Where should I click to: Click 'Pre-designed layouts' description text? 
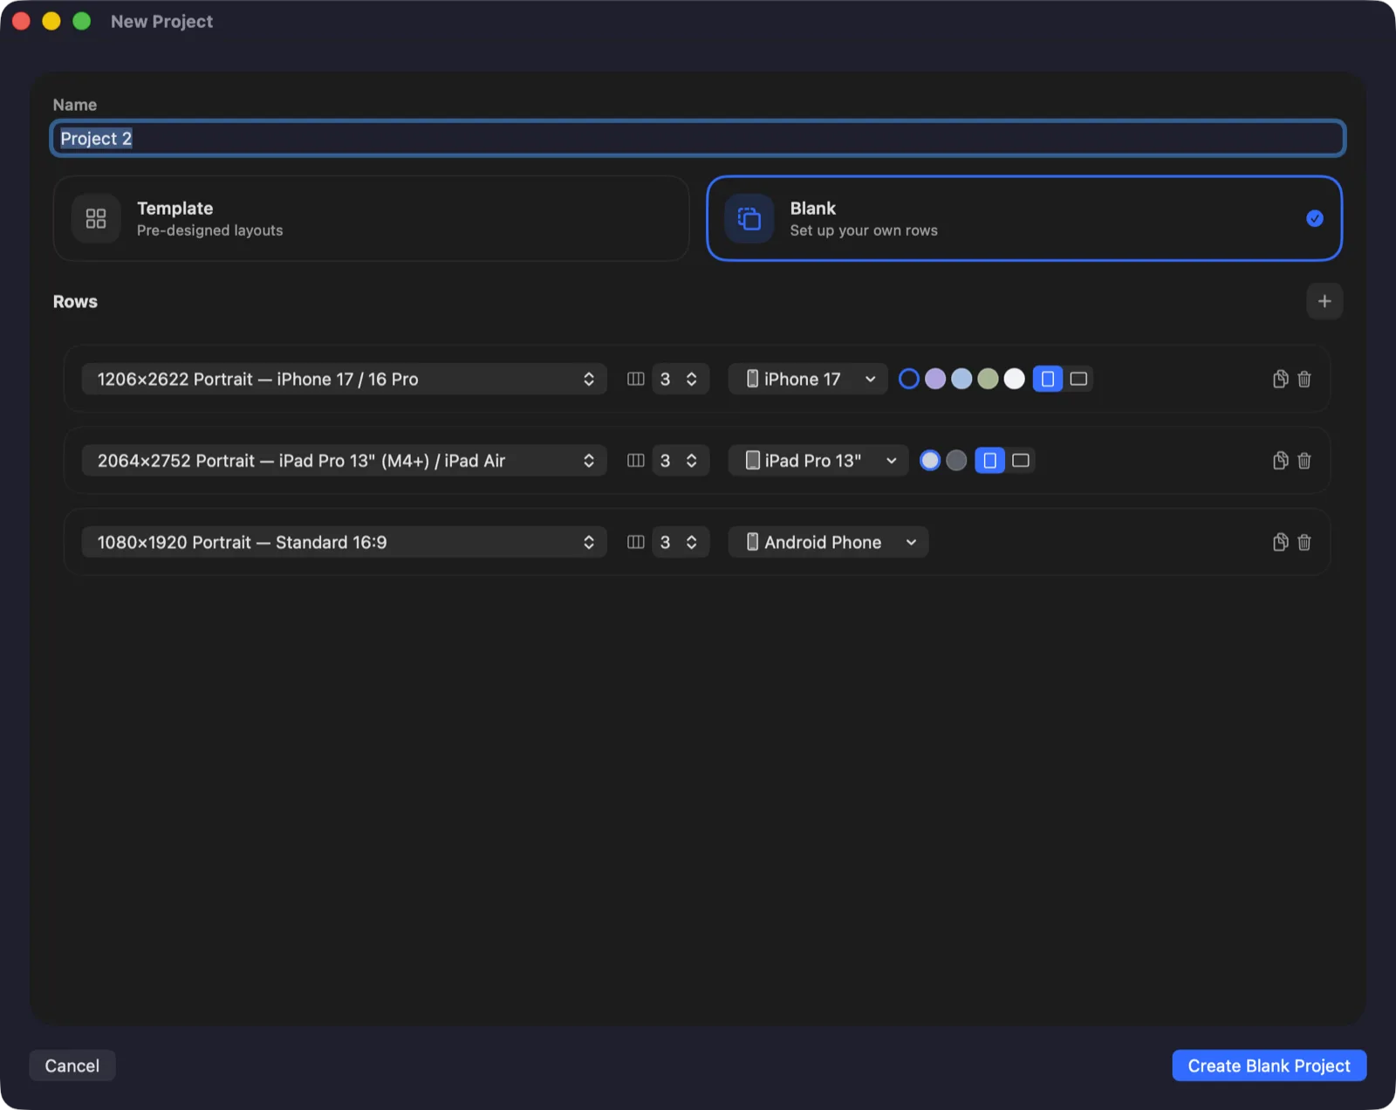[209, 230]
